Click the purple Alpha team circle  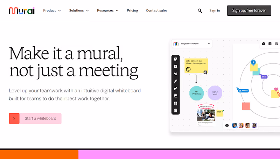[x=215, y=93]
